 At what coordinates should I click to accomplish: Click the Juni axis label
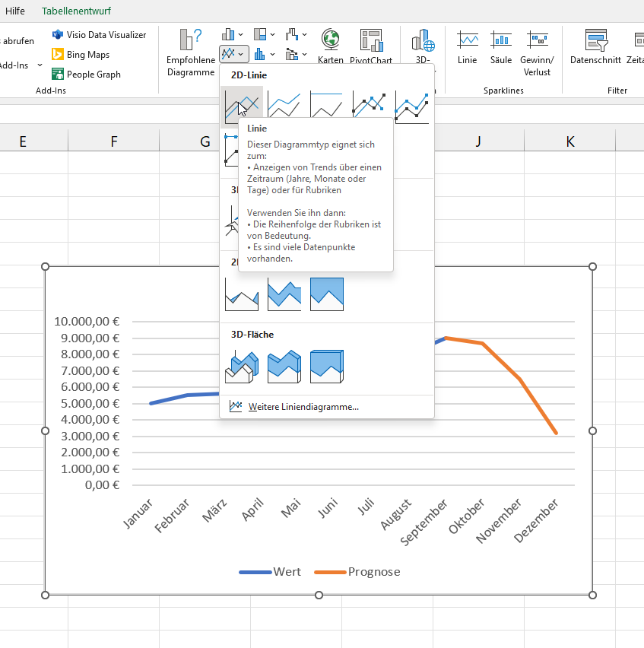tap(328, 508)
